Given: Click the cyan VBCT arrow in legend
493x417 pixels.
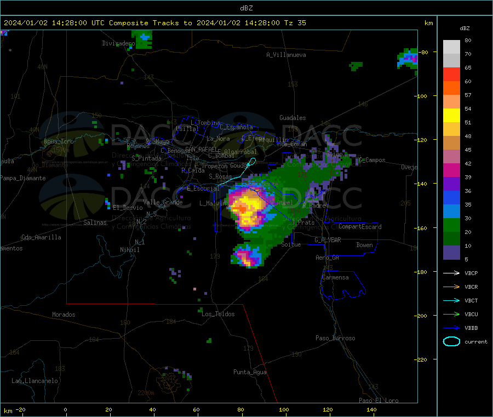Looking at the screenshot, I should click(451, 301).
